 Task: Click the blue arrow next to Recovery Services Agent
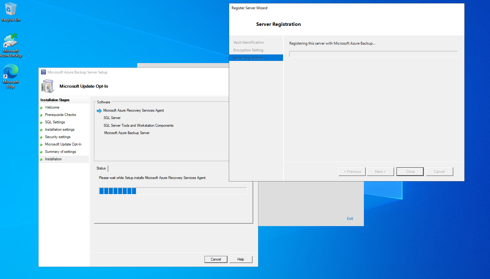99,111
